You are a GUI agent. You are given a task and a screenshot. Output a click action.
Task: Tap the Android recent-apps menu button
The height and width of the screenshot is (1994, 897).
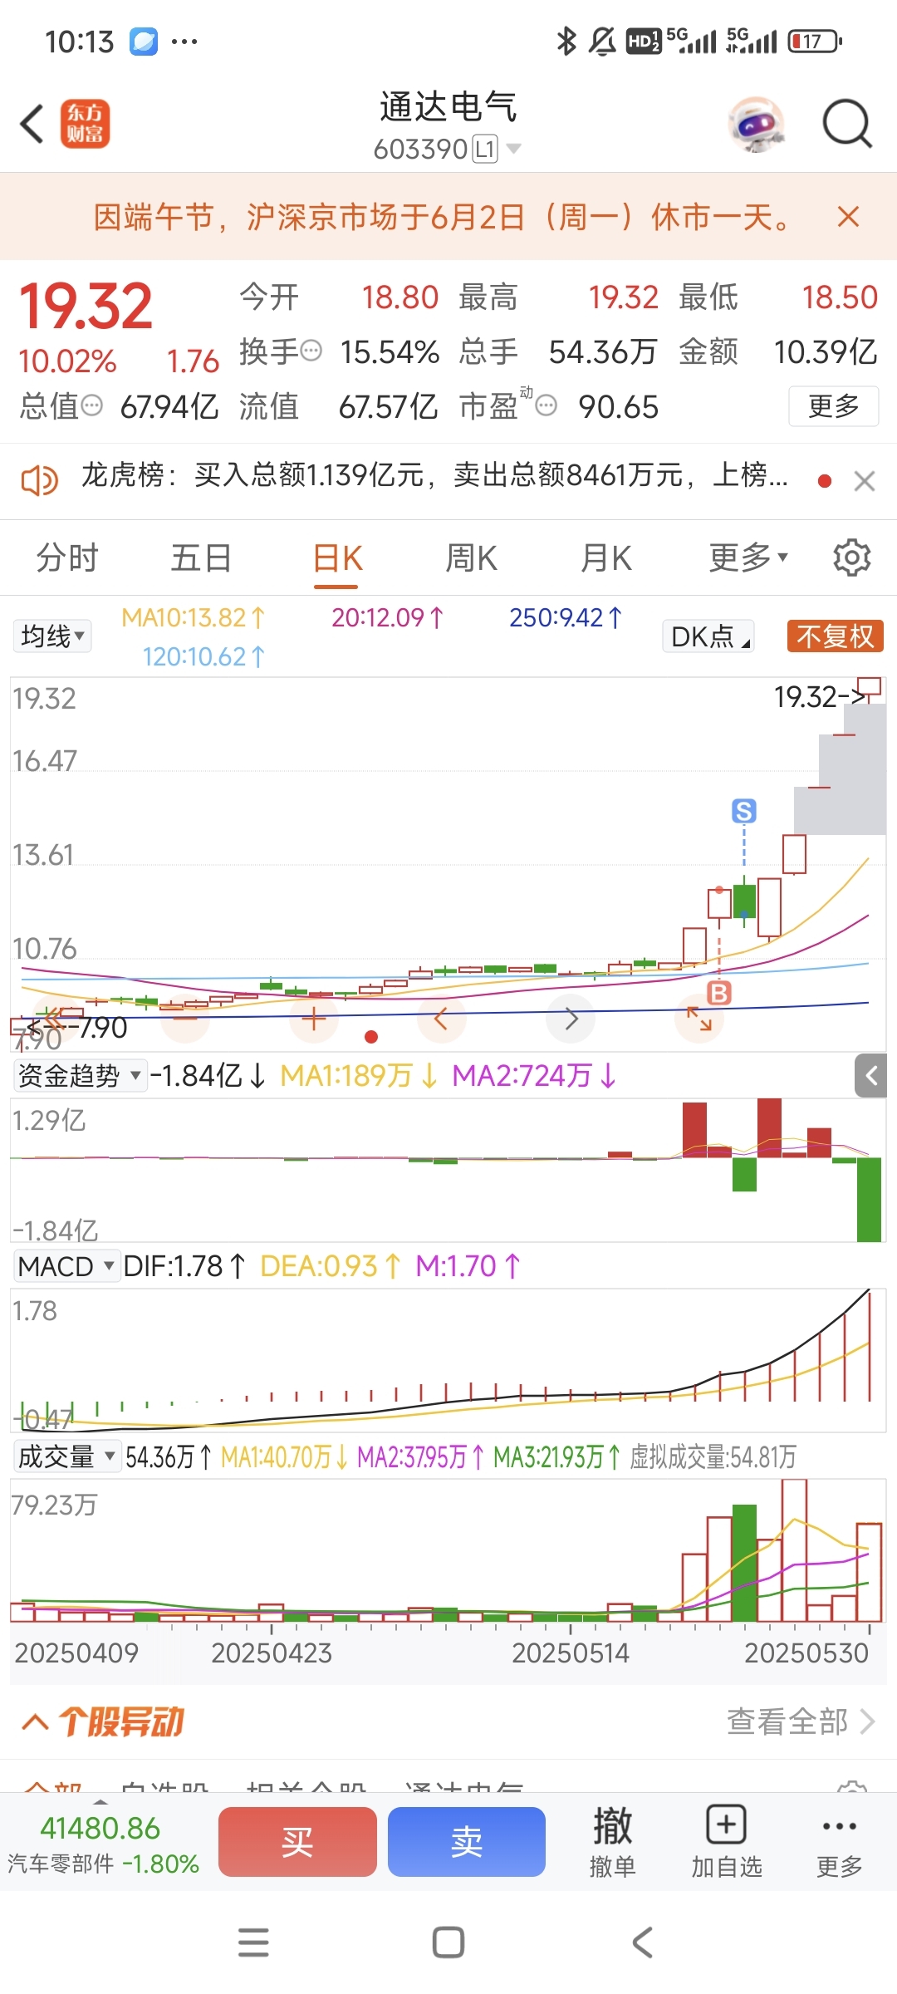pos(253,1942)
